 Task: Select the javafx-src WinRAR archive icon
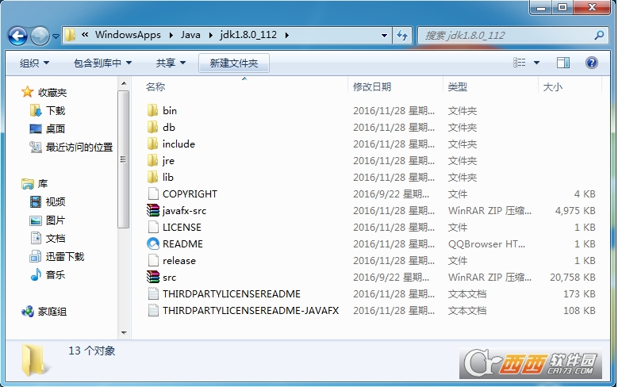coord(153,210)
